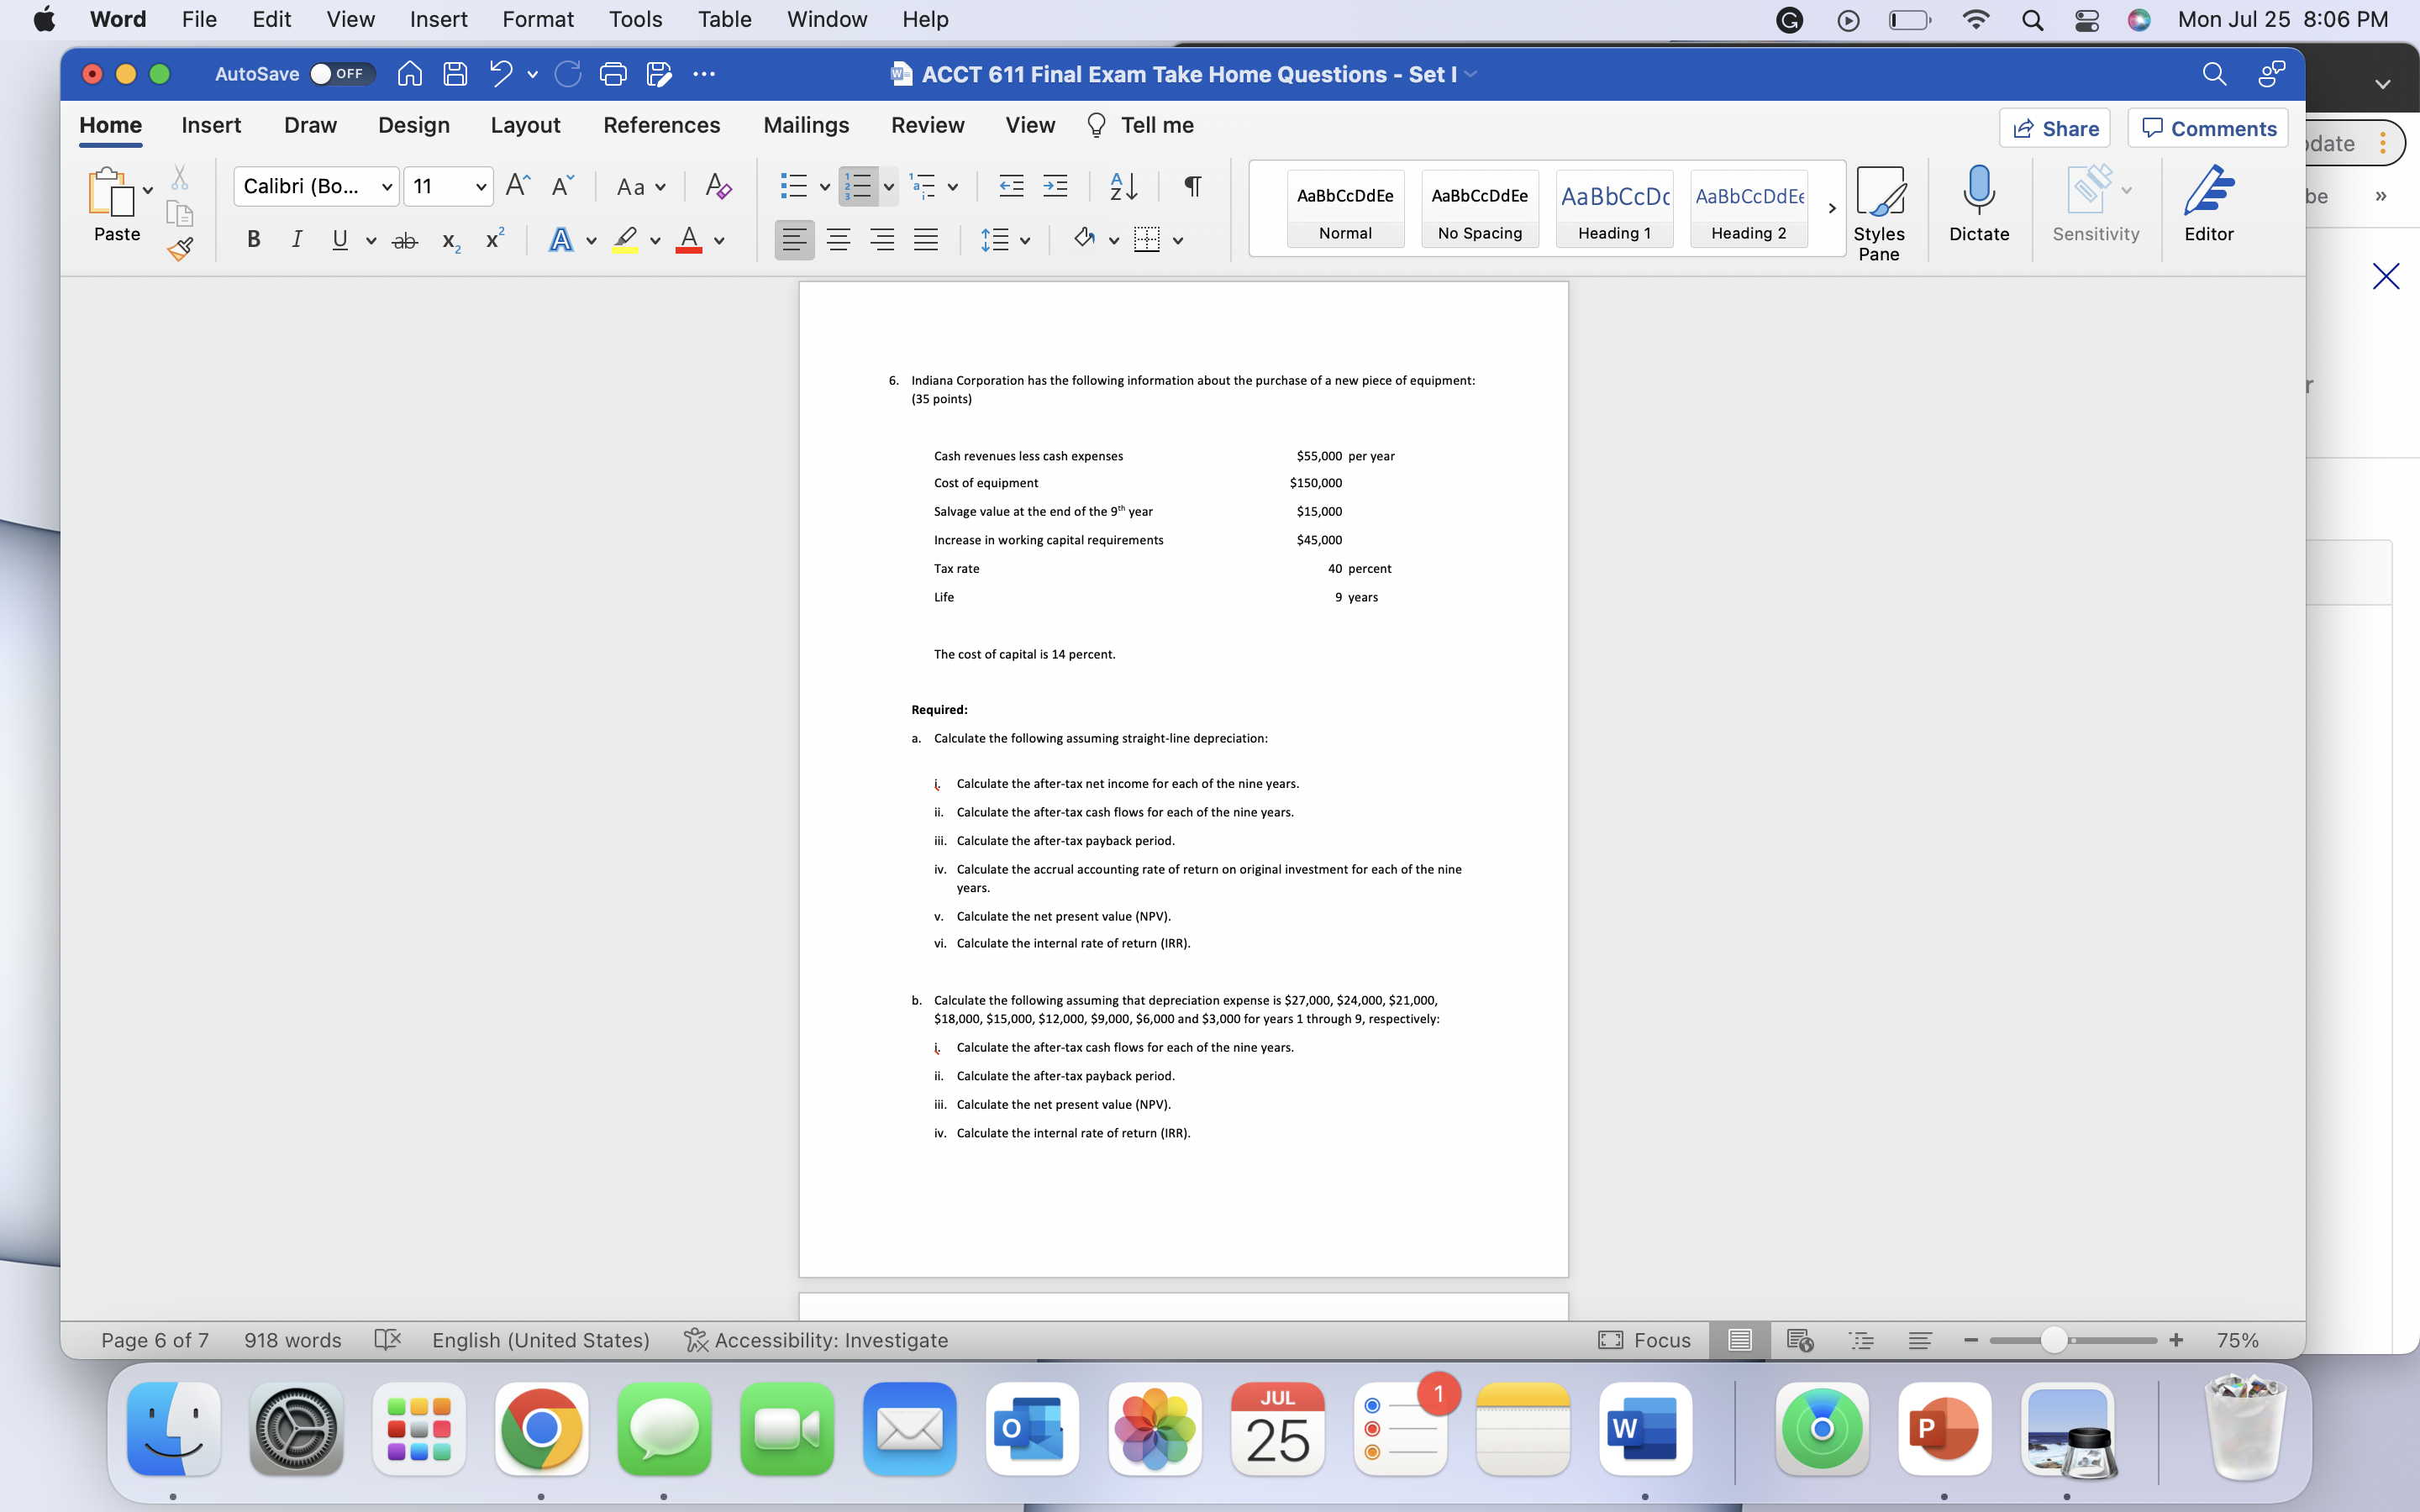2420x1512 pixels.
Task: Apply italic formatting
Action: [296, 239]
